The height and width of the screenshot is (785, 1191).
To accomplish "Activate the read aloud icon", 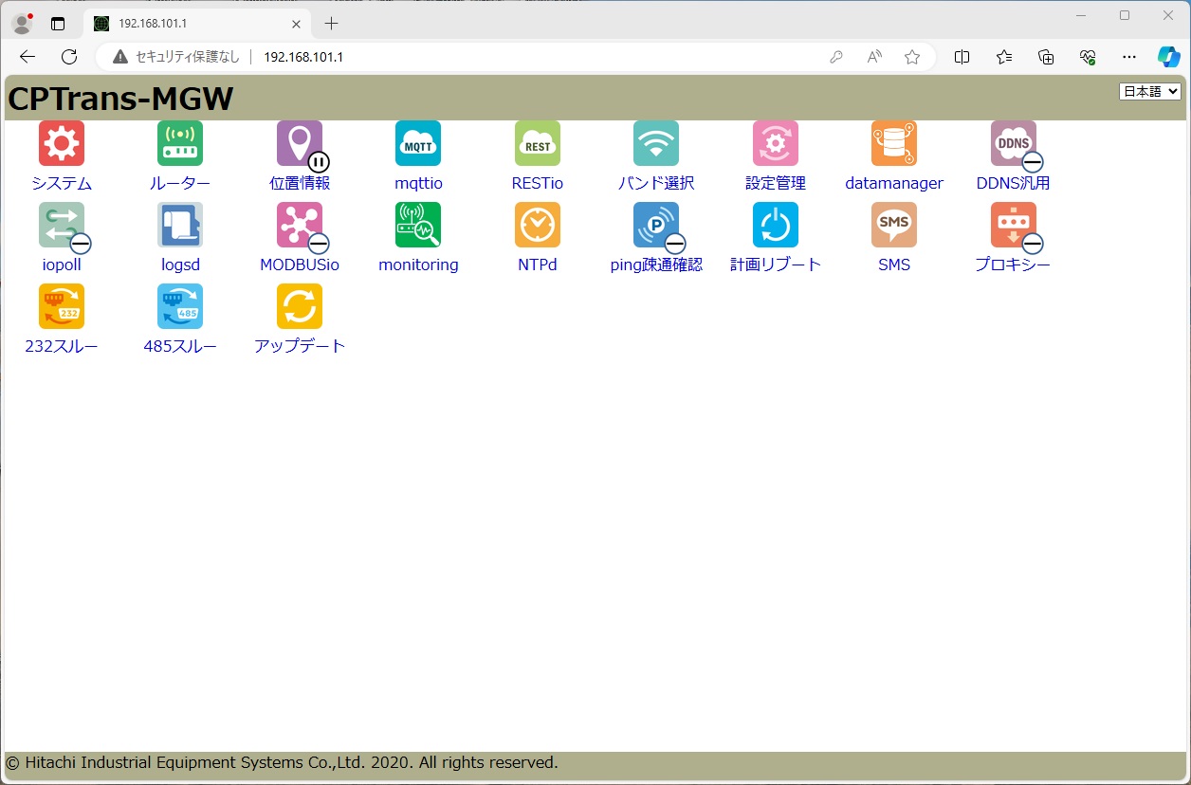I will [x=874, y=57].
